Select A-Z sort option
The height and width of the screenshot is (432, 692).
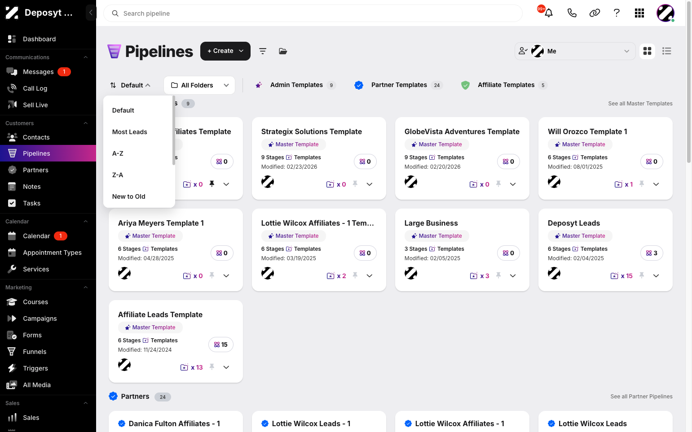(x=138, y=153)
